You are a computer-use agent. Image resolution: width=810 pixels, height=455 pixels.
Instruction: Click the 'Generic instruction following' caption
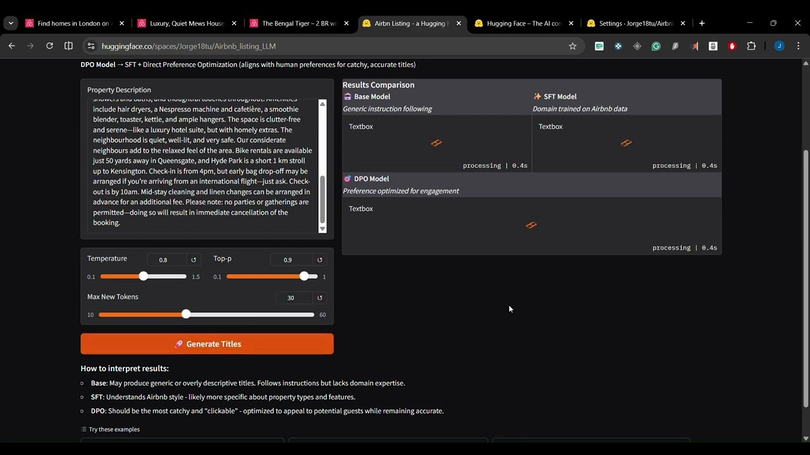coord(387,109)
